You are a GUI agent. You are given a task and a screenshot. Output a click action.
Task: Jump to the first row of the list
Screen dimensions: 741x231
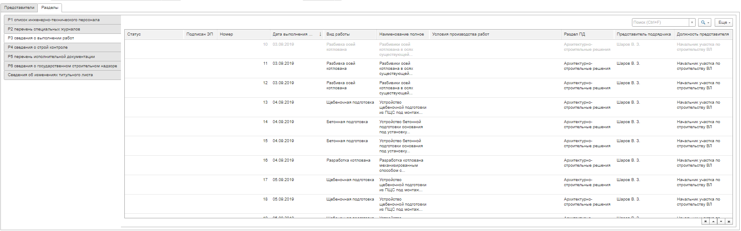[705, 221]
